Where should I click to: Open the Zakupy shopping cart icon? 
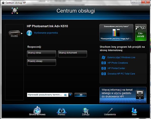point(86,111)
